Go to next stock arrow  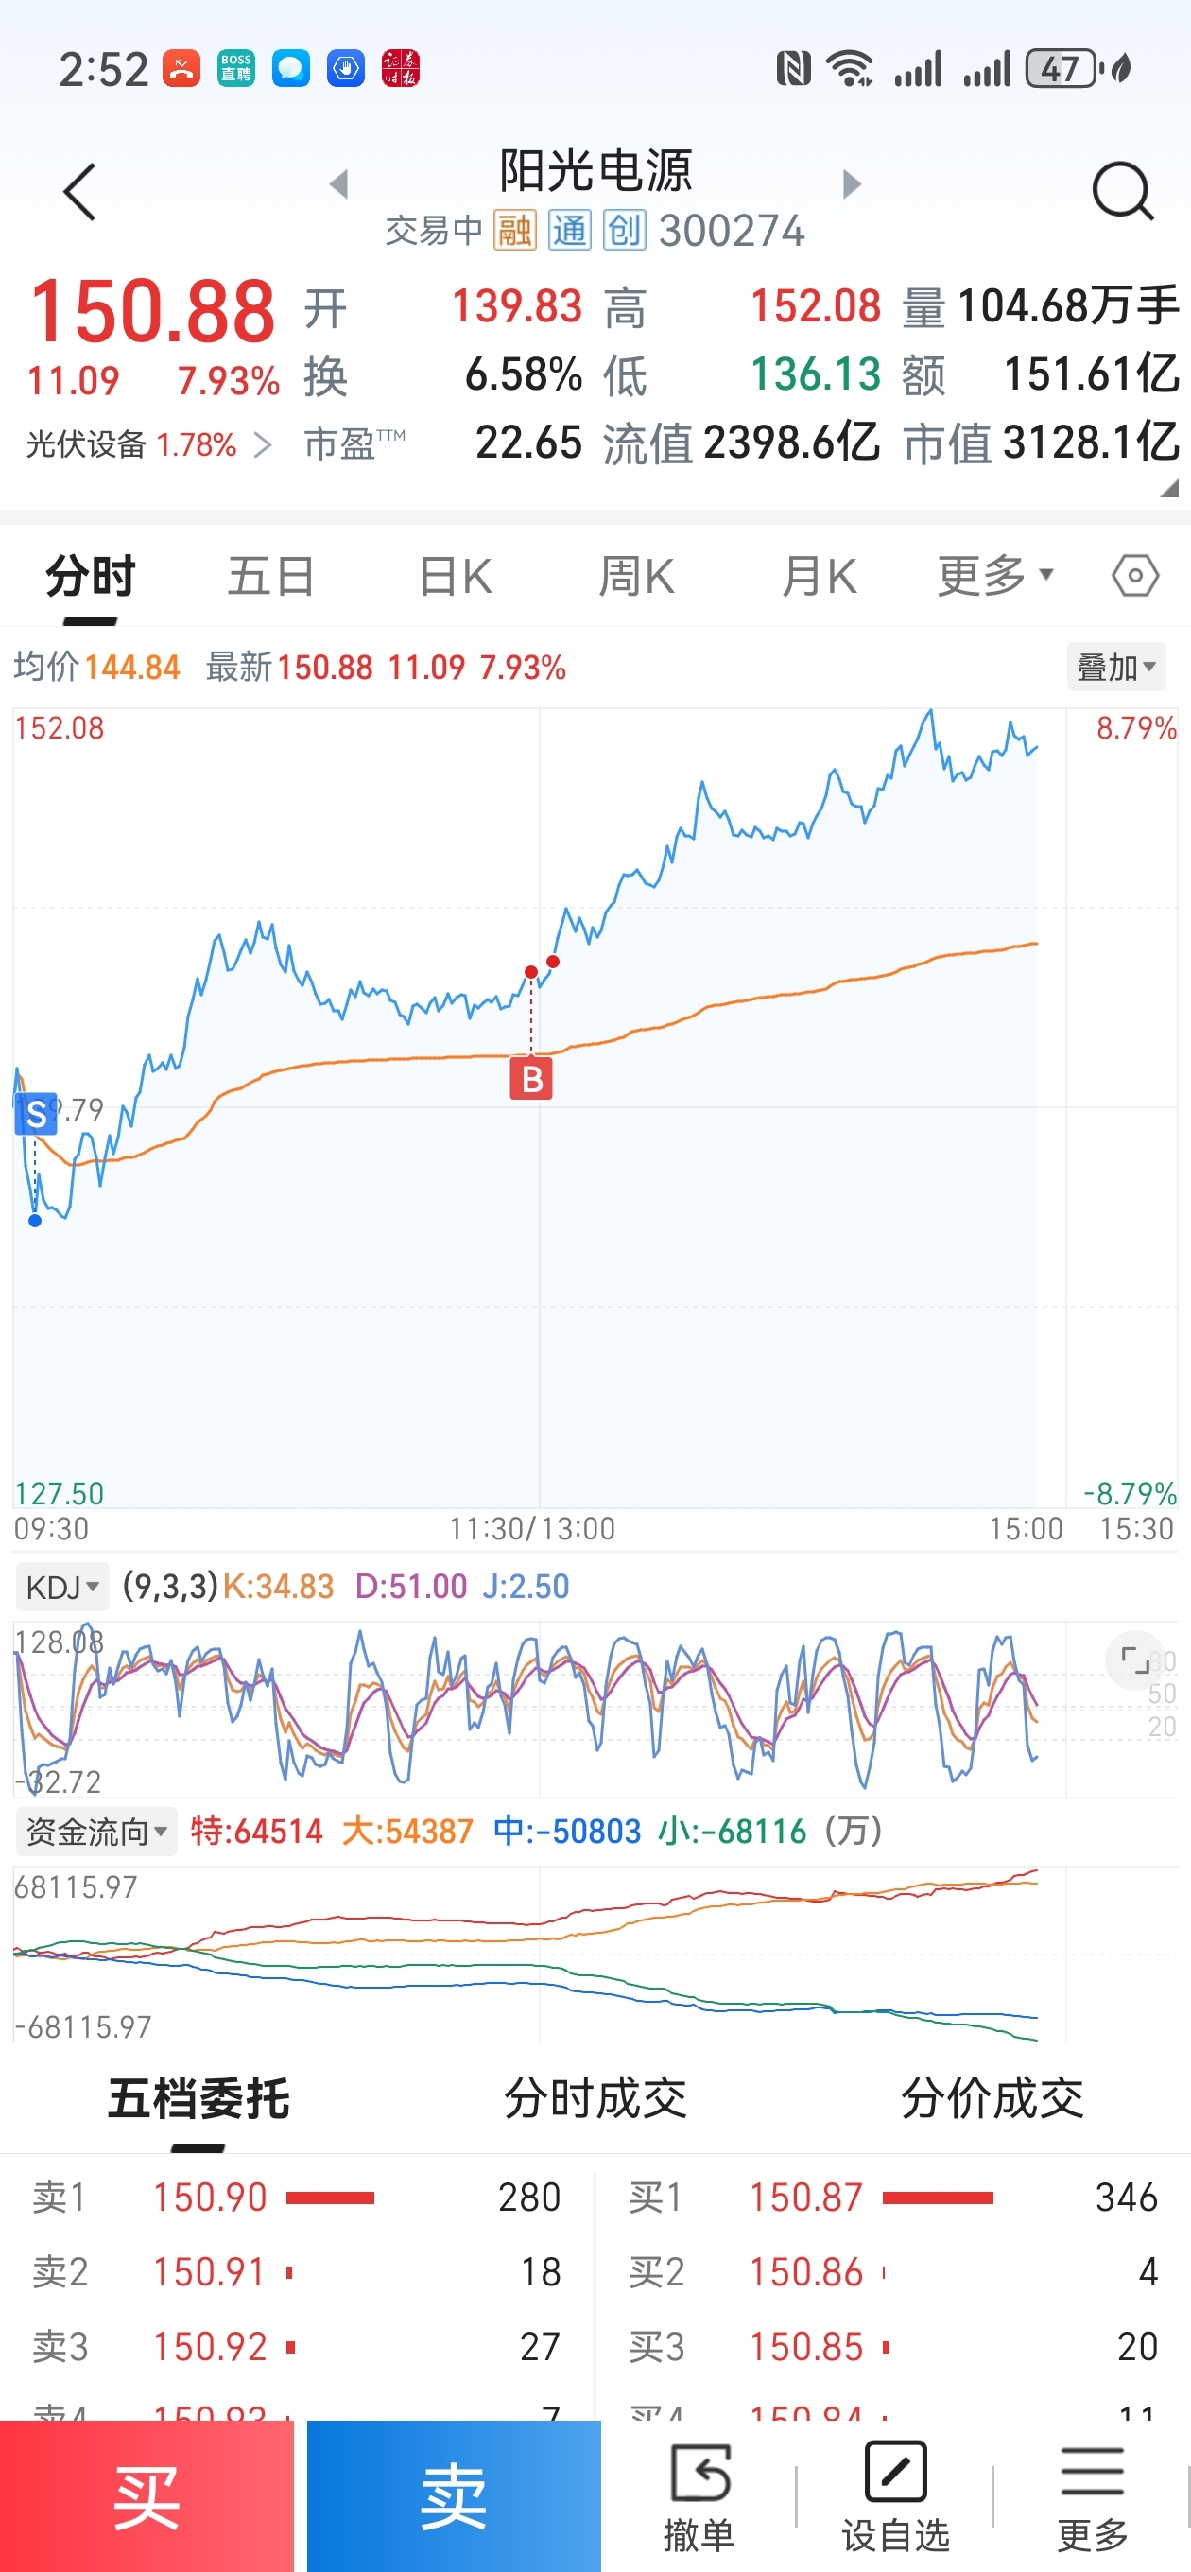point(852,183)
